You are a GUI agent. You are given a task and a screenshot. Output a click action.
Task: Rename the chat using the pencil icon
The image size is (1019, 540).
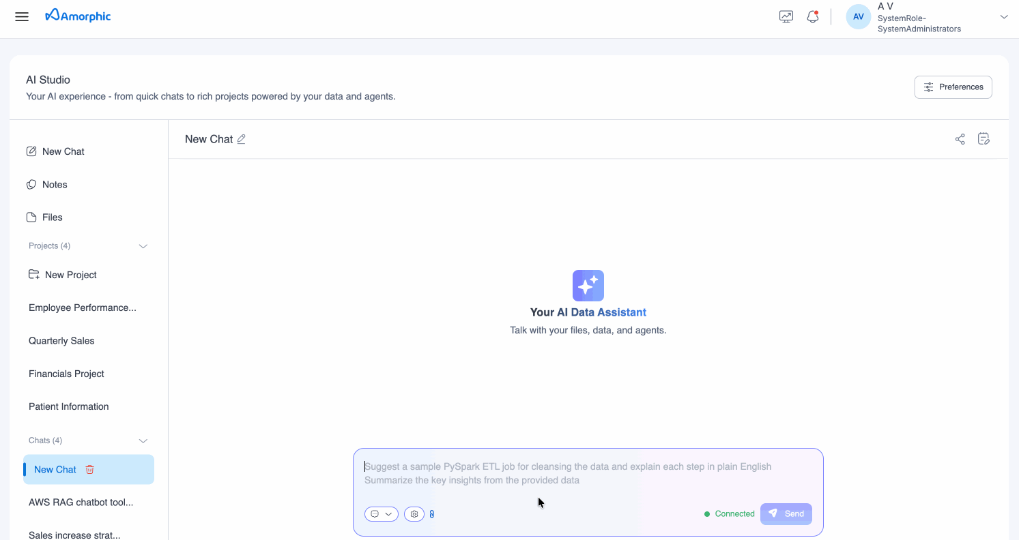pos(242,138)
